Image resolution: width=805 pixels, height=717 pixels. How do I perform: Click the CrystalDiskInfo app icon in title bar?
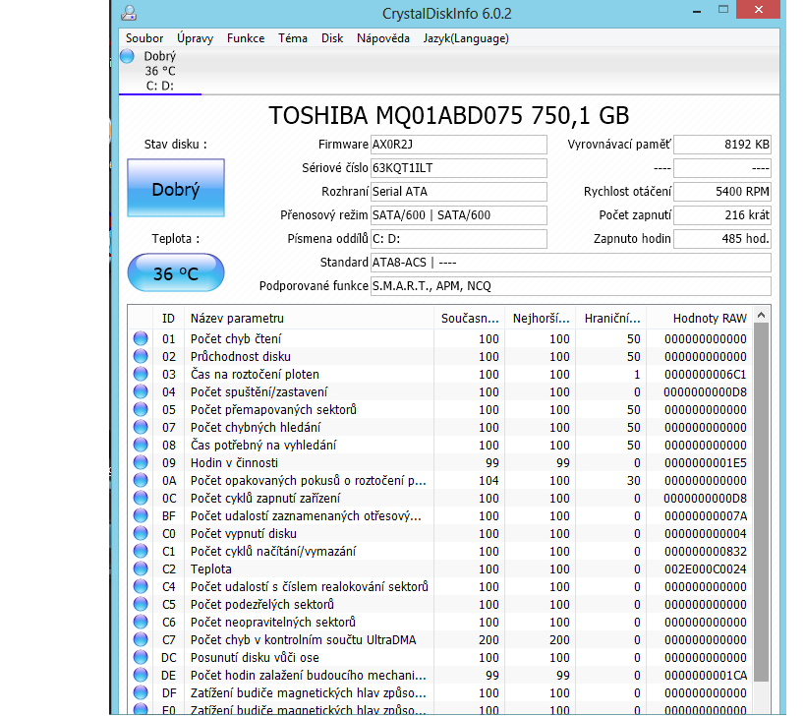pos(129,13)
